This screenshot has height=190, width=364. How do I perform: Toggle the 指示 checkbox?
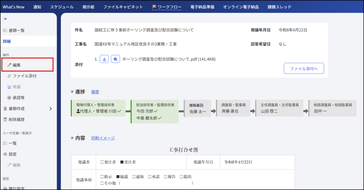tap(102, 177)
